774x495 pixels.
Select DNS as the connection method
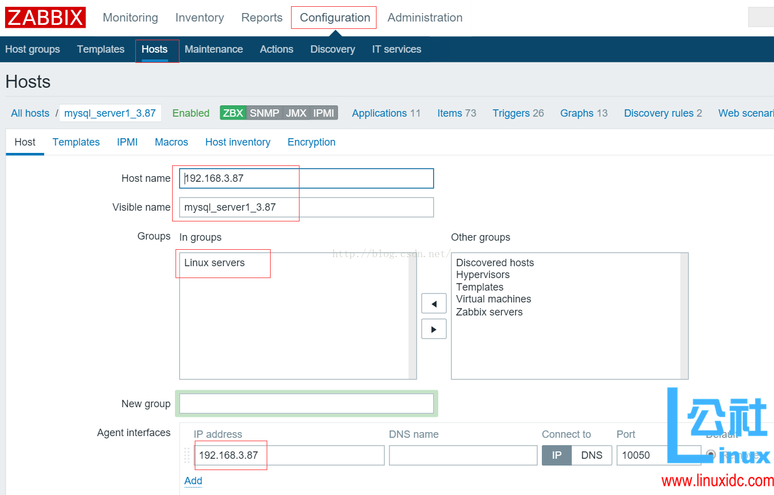[592, 455]
